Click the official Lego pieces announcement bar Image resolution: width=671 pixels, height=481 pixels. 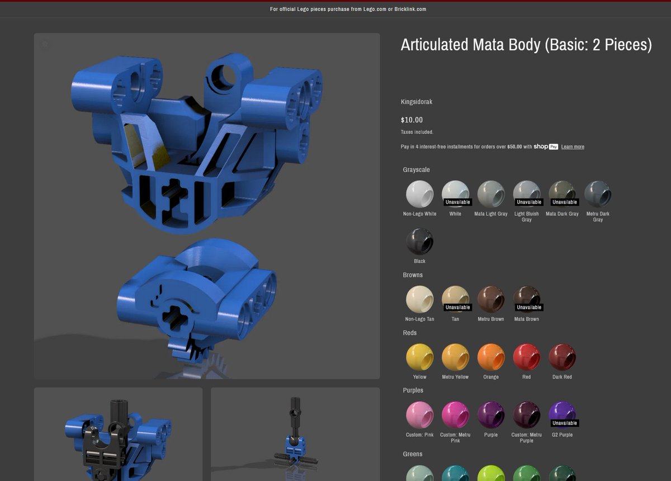[x=348, y=10]
